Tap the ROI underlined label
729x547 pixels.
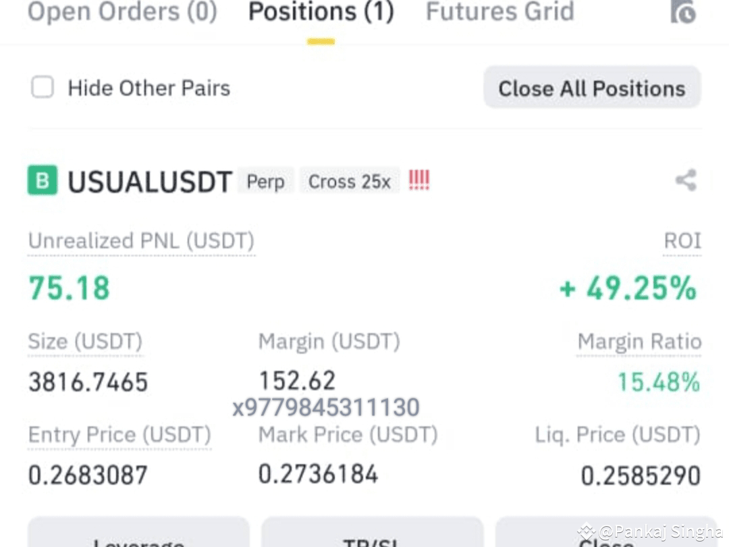tap(682, 241)
